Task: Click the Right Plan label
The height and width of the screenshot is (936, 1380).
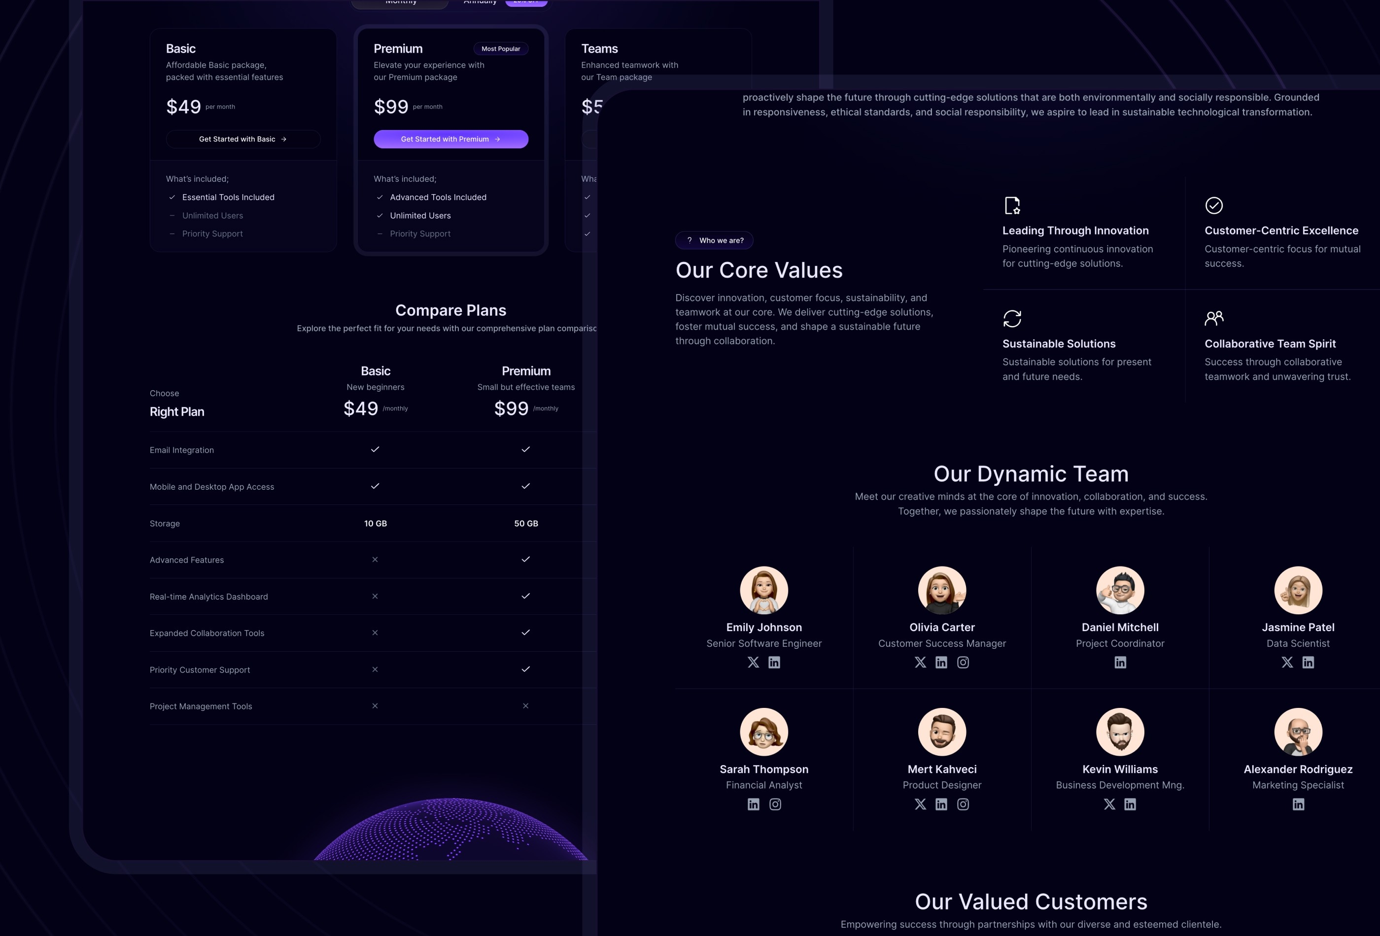Action: [x=177, y=412]
